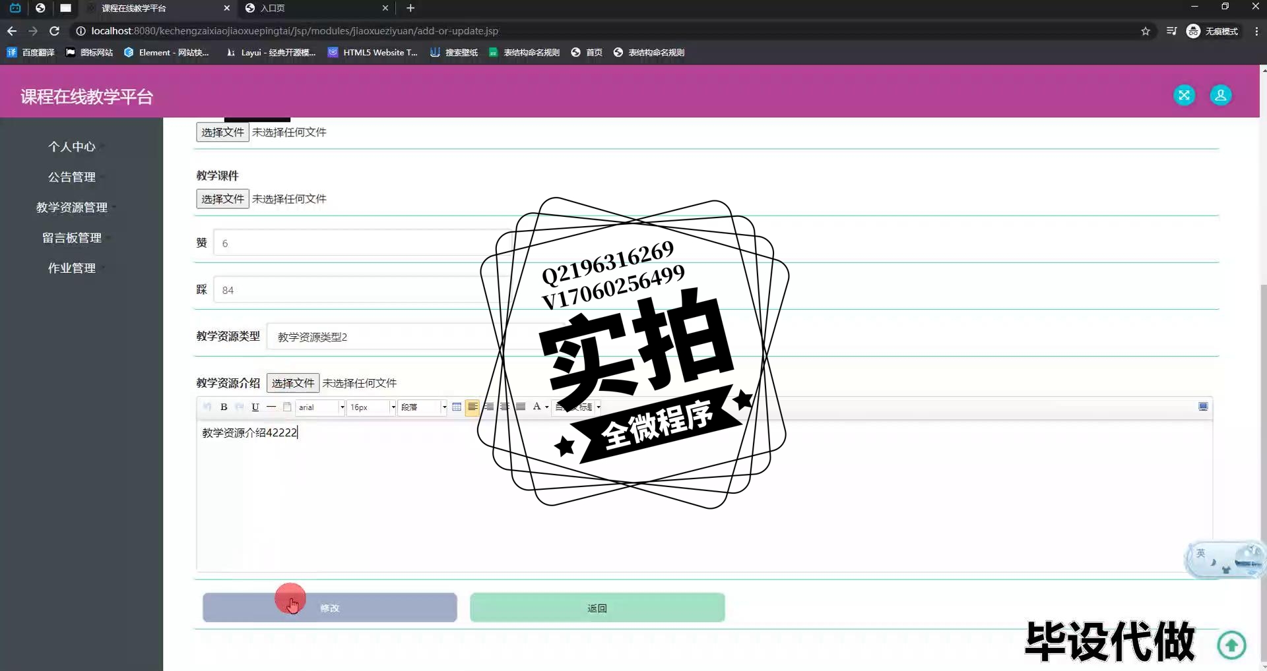Screen dimensions: 1267x671
Task: Choose file for 教学课件
Action: click(x=222, y=198)
